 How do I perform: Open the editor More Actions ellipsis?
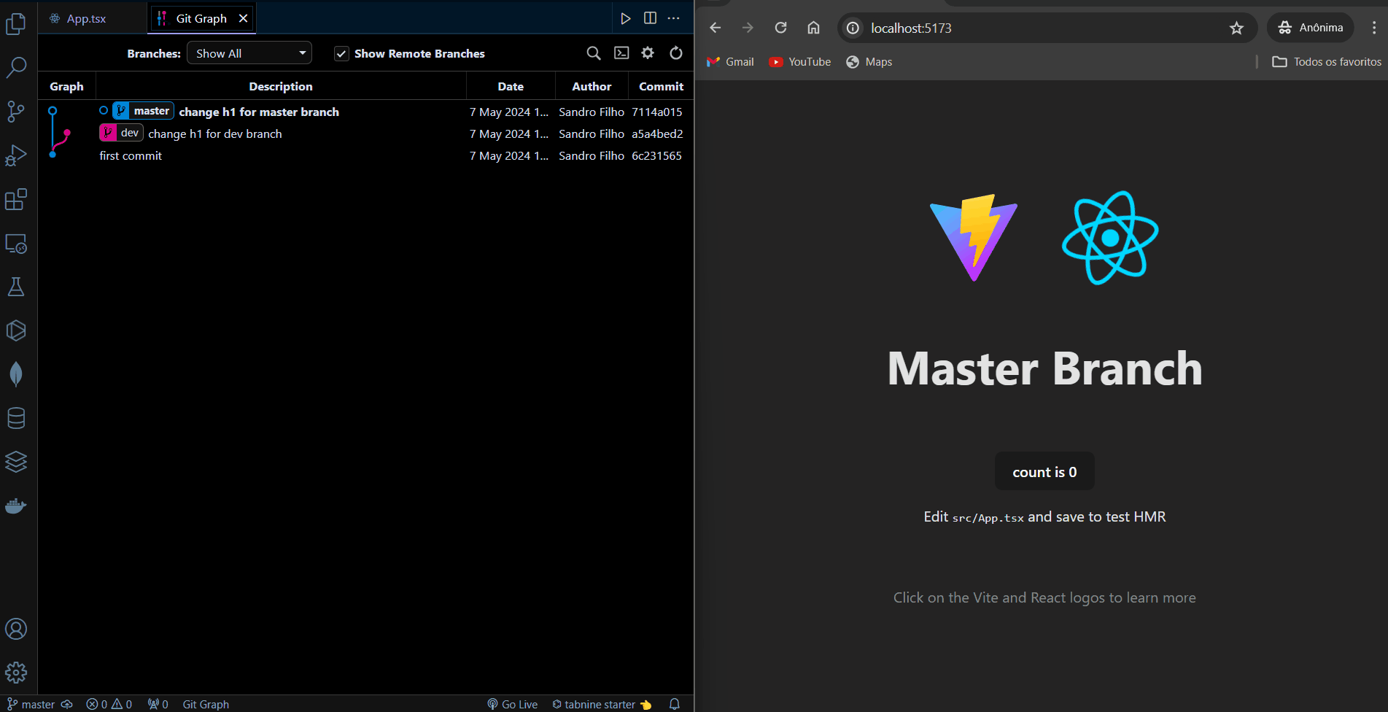tap(674, 18)
